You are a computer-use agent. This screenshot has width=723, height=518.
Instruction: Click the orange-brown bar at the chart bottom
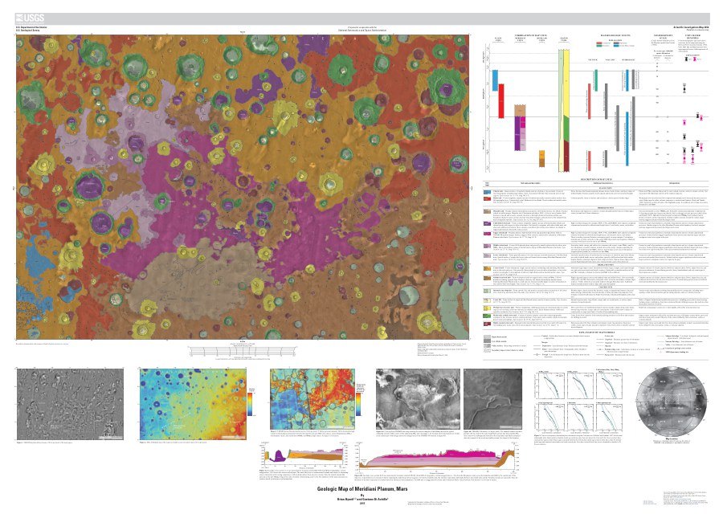[x=542, y=159]
